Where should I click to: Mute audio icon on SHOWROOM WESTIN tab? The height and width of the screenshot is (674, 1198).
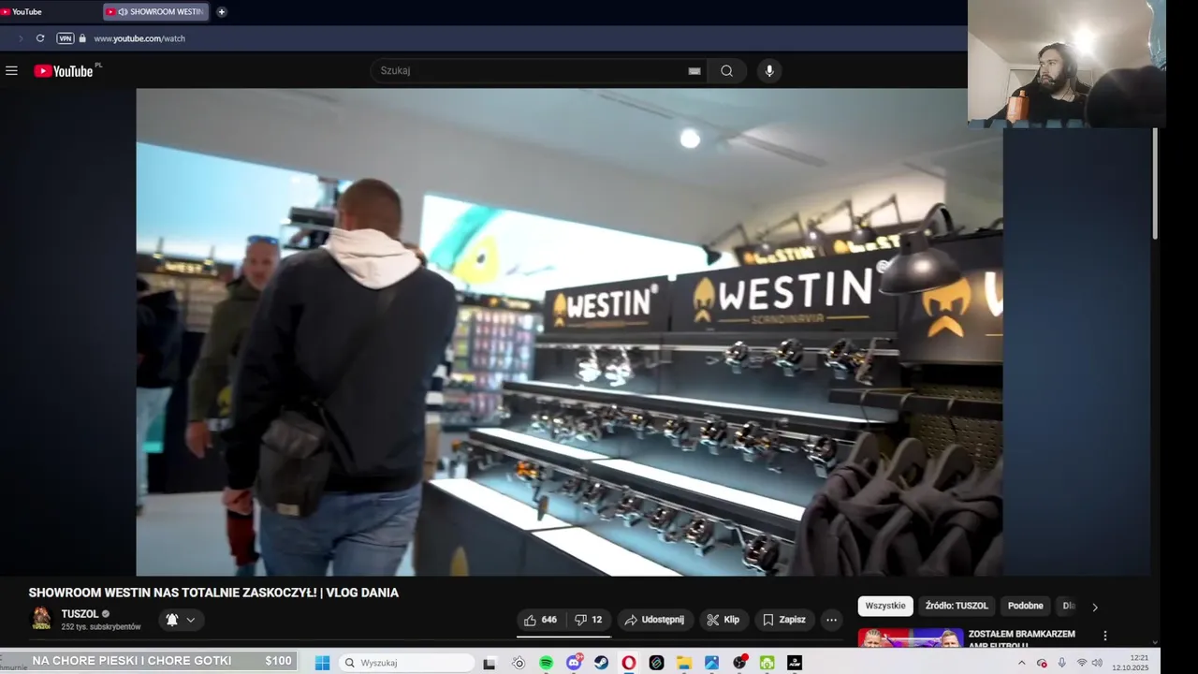(124, 12)
